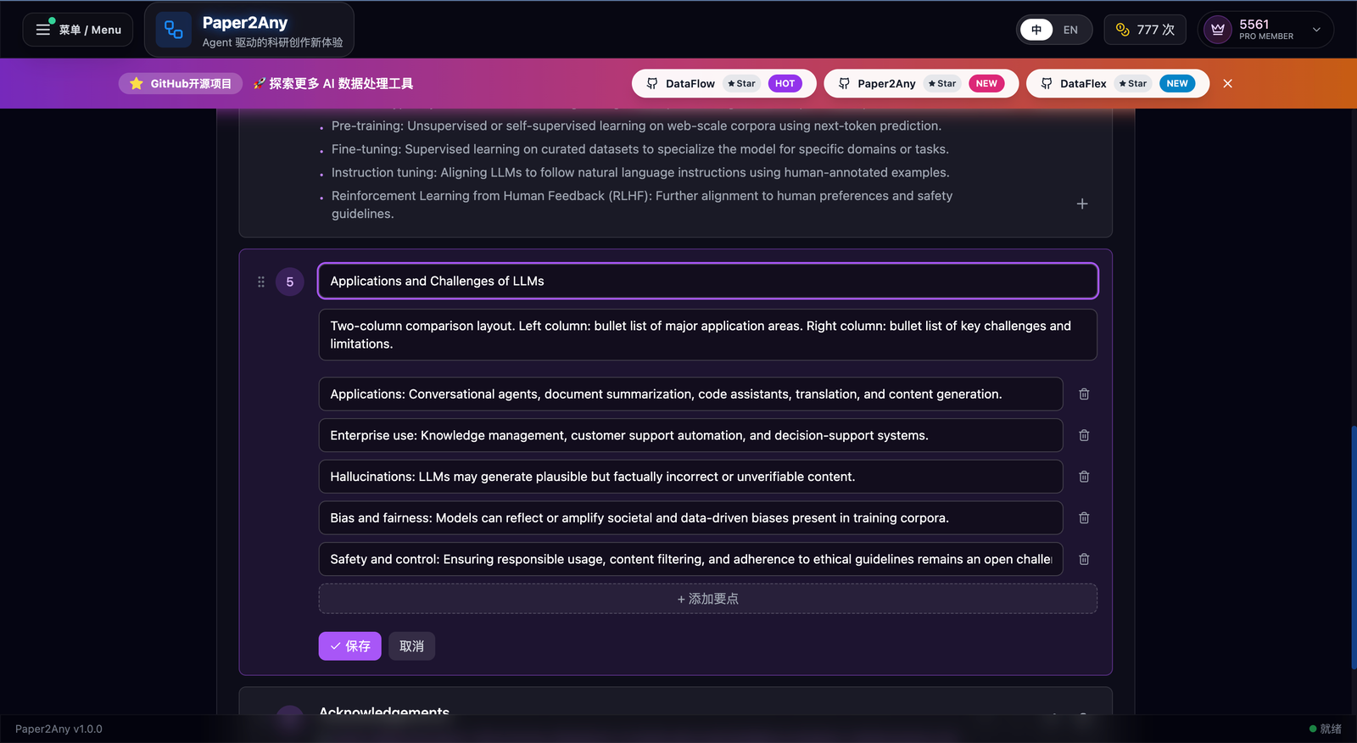Viewport: 1357px width, 743px height.
Task: Click the slide title input field
Action: [707, 281]
